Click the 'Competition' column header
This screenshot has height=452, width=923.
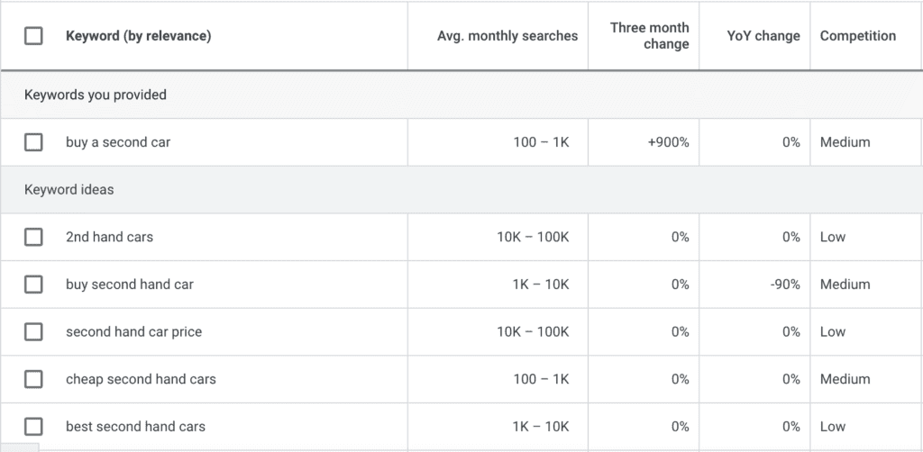tap(857, 36)
